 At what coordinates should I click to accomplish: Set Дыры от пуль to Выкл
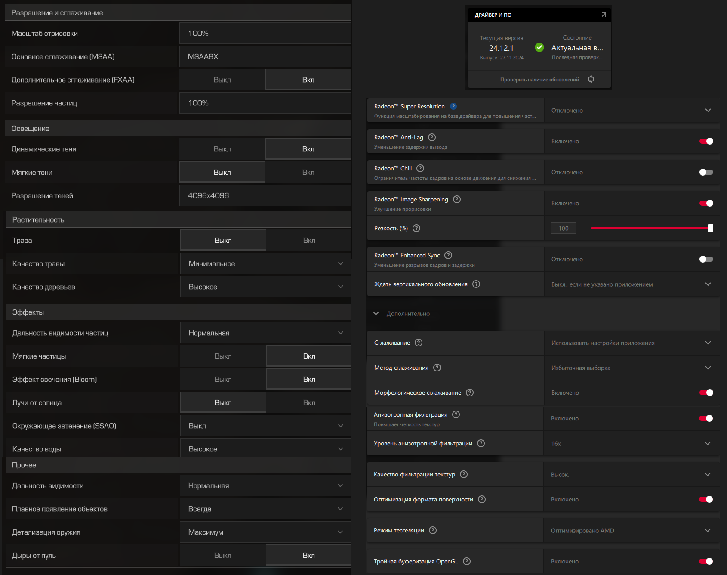pyautogui.click(x=223, y=555)
